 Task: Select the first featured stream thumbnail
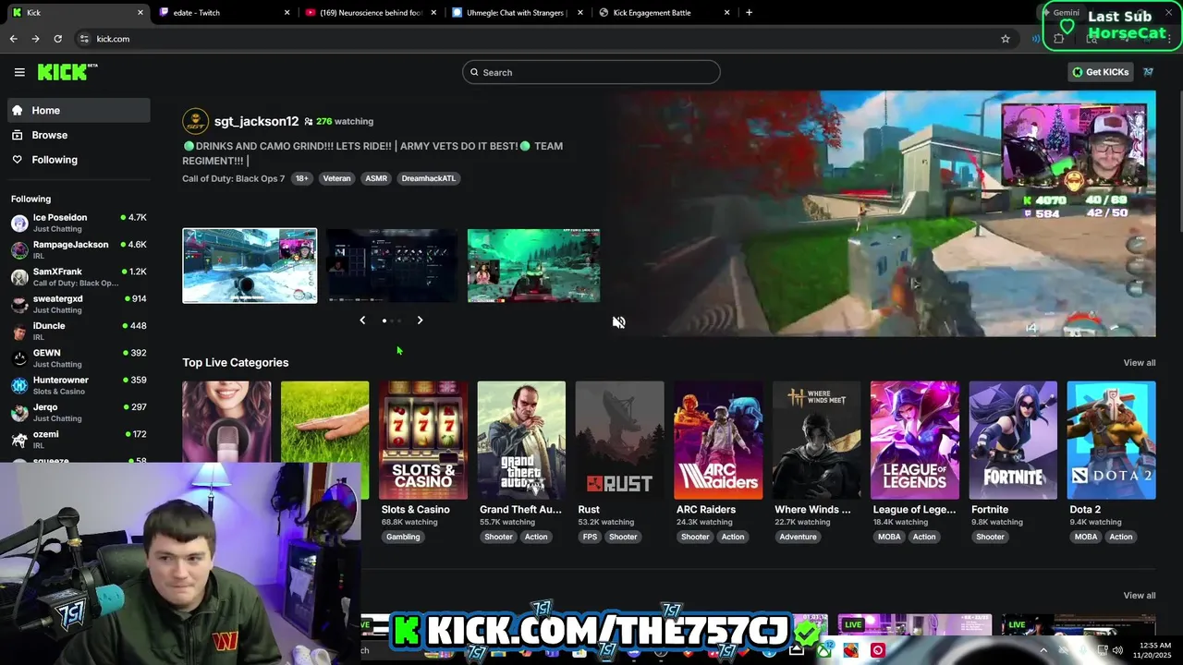tap(250, 266)
